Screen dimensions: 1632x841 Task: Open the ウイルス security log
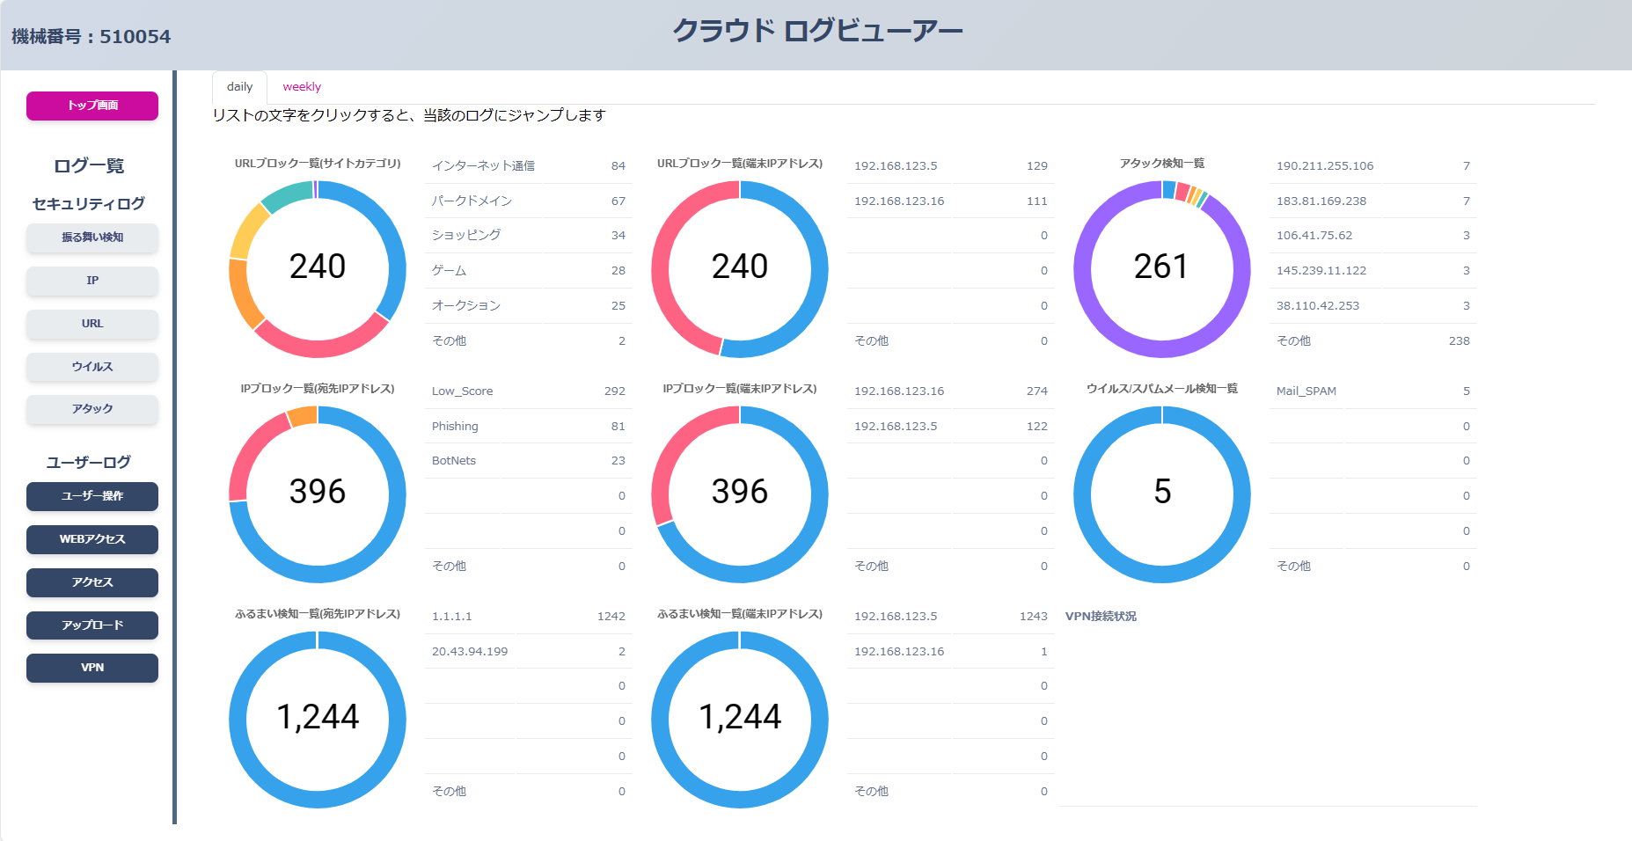(x=91, y=367)
